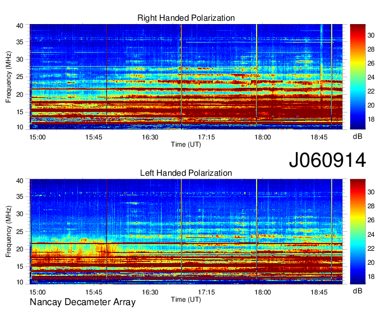Screen dimensions: 381x309
Task: Click the 30 MHz tick on Left Handed plot
Action: (x=20, y=214)
